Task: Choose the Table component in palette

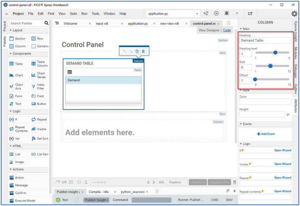Action: tap(19, 64)
